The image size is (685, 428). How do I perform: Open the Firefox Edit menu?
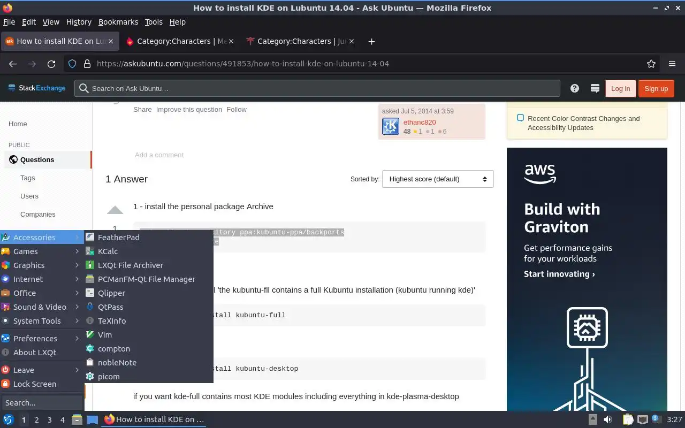point(29,22)
